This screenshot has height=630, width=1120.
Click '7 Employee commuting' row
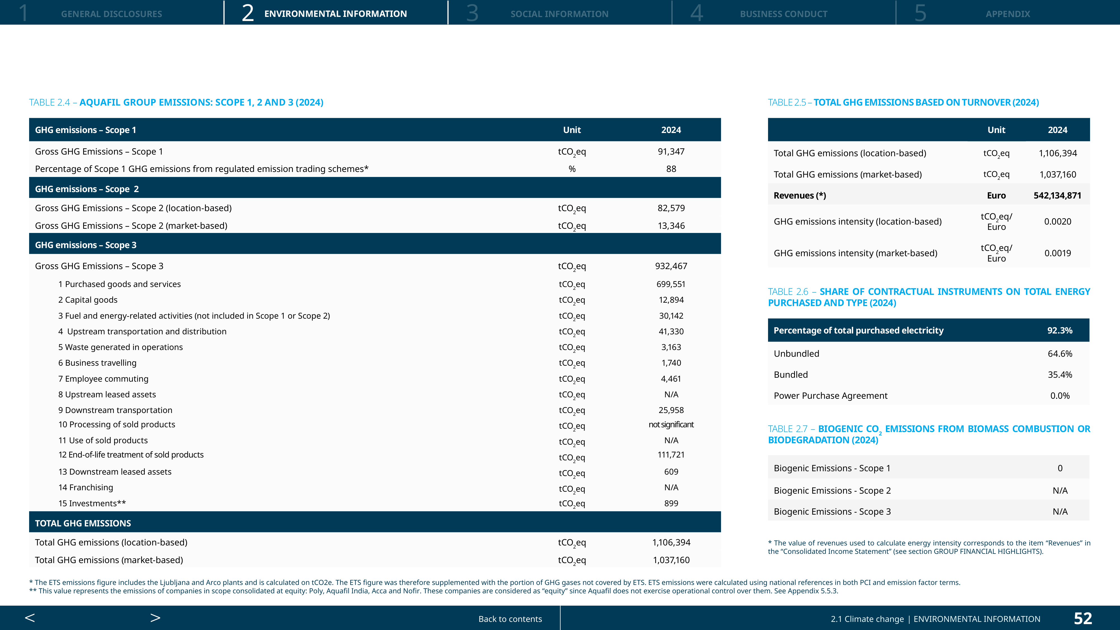375,379
